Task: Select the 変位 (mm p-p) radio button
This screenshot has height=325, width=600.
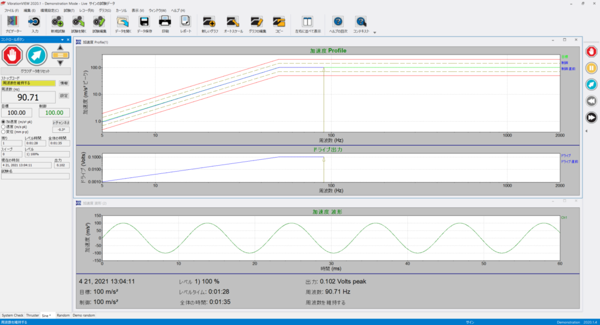Action: tap(4, 132)
